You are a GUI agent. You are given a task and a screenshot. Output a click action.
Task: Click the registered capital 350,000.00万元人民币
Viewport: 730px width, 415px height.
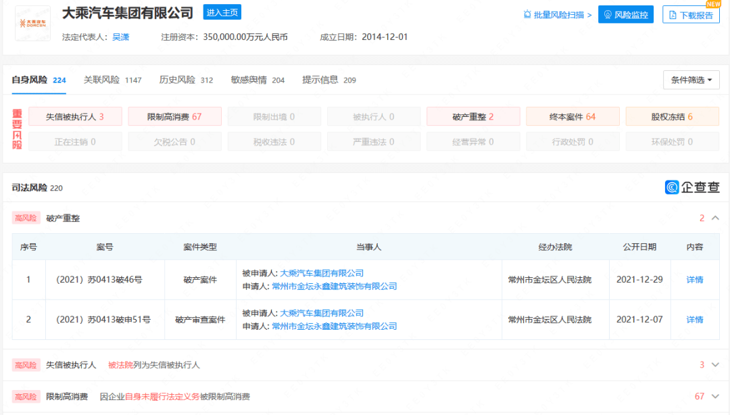point(245,37)
